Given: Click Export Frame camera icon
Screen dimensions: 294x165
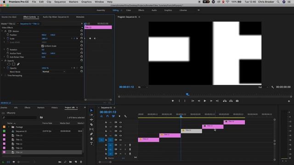Looking at the screenshot, I should [x=237, y=101].
